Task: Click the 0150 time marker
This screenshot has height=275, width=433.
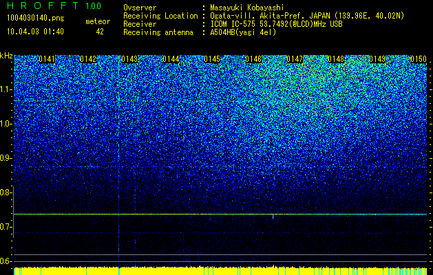Action: click(x=419, y=59)
